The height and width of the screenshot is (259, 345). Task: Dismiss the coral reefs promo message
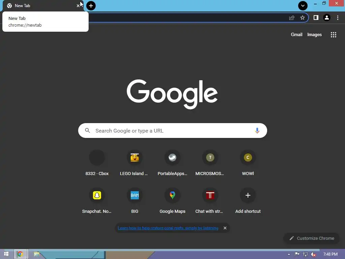click(225, 228)
